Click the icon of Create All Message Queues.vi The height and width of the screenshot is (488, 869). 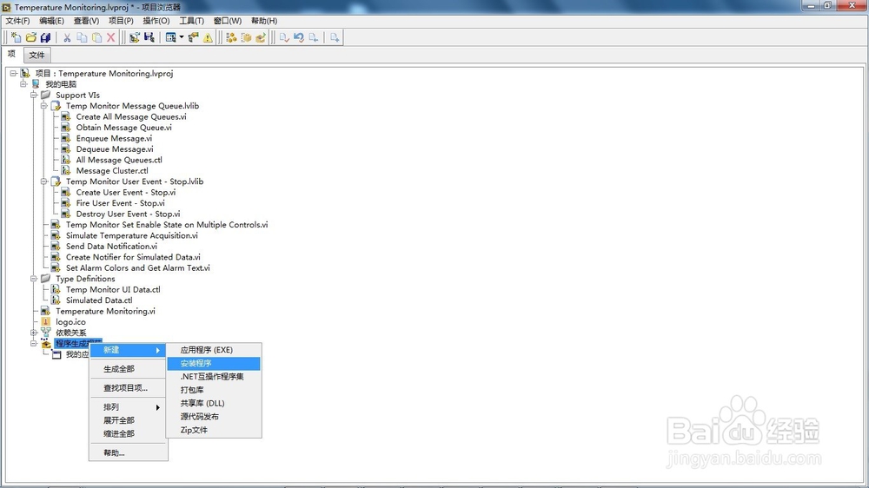[x=66, y=117]
